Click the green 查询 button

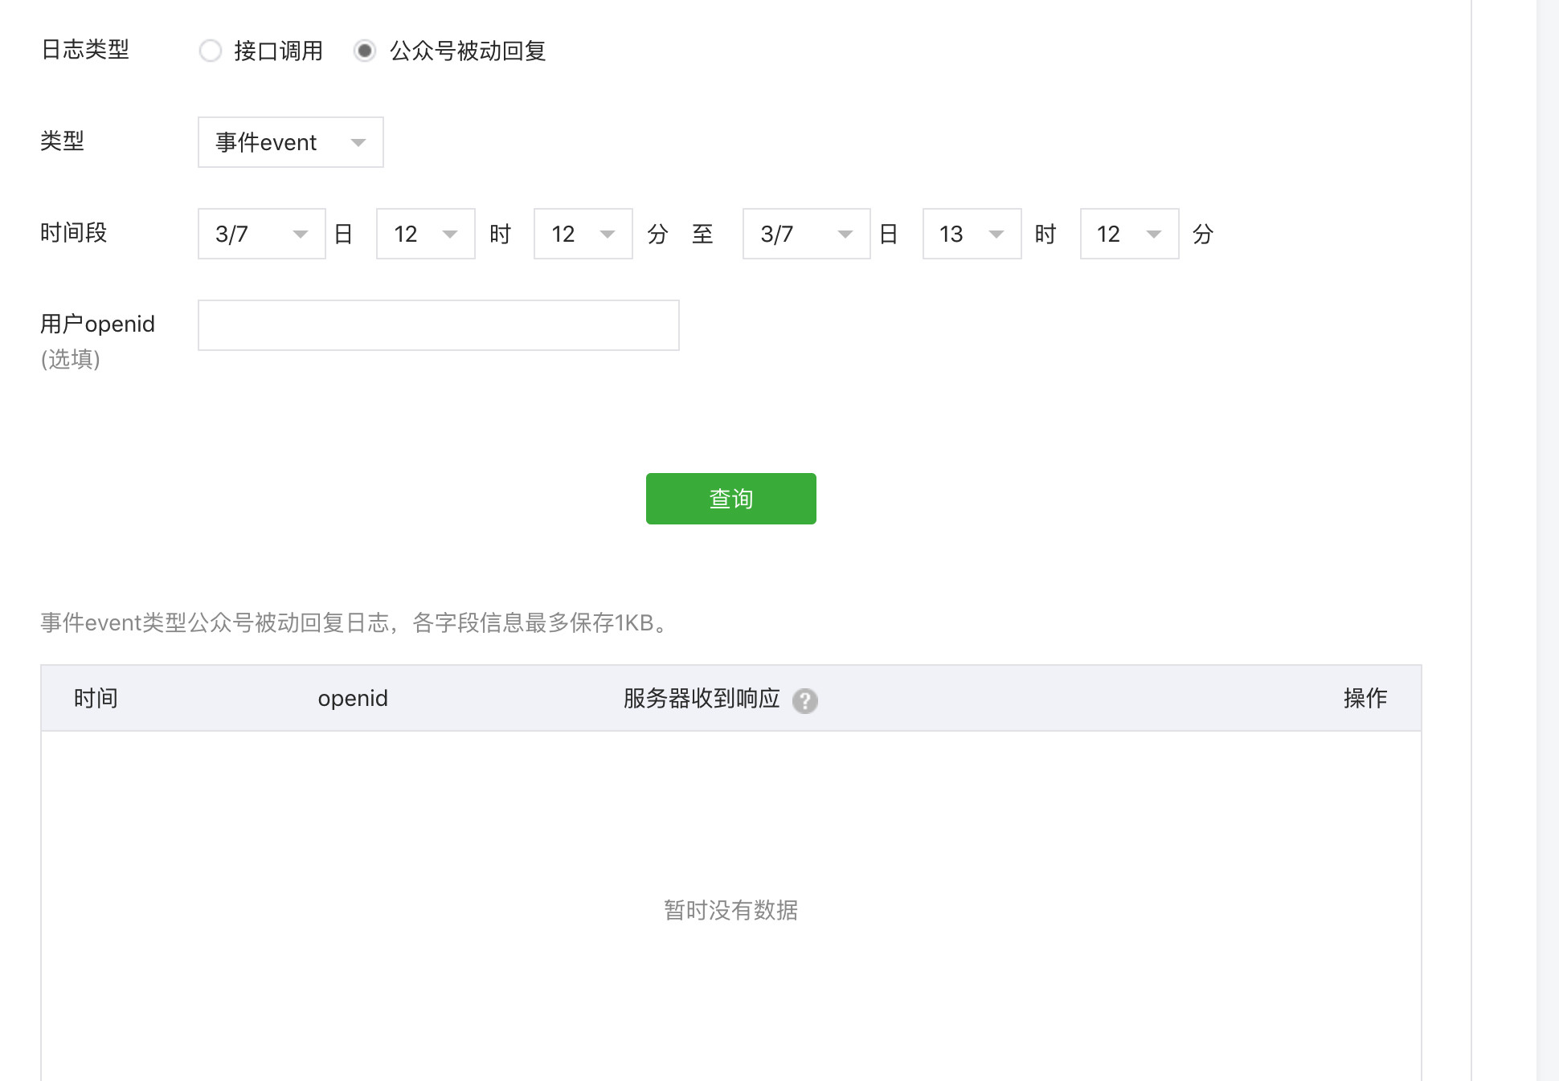pyautogui.click(x=730, y=499)
